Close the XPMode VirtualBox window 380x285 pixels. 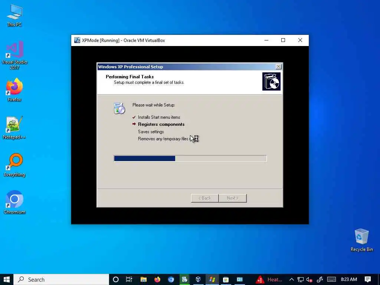coord(300,40)
